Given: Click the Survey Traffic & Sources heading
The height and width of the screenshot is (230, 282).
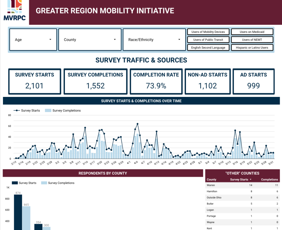Looking at the screenshot, I should tap(141, 60).
